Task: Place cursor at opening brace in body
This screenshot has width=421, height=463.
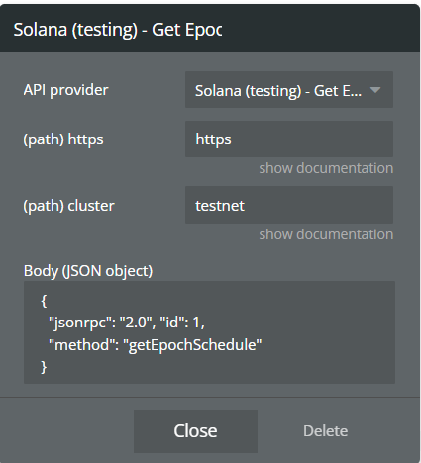Action: (44, 301)
